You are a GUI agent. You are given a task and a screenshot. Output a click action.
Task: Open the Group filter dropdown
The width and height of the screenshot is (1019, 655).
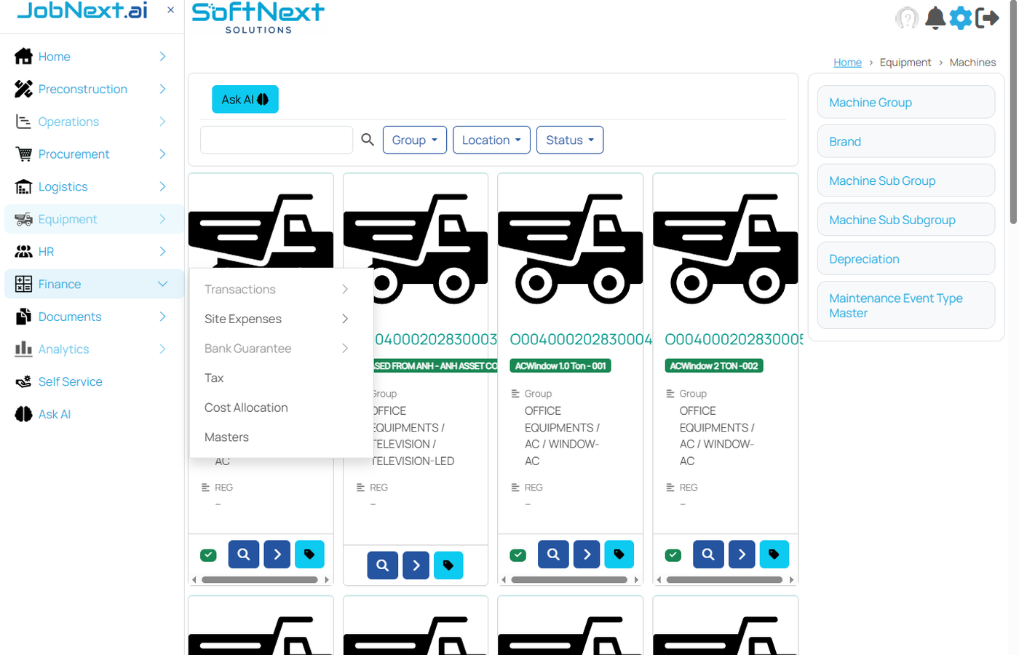414,140
